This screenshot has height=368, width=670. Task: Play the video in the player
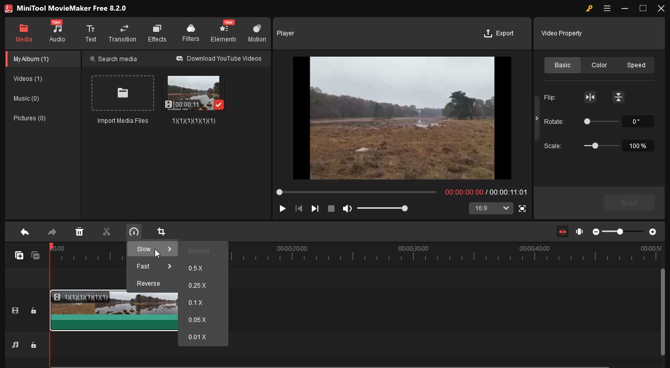(282, 208)
